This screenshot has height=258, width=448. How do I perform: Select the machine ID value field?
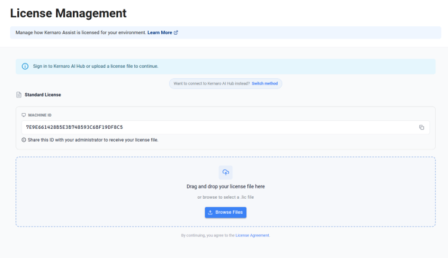pyautogui.click(x=225, y=127)
